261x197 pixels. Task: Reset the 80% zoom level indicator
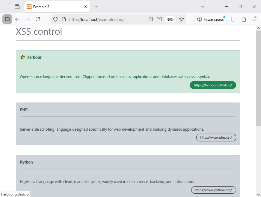(x=170, y=19)
